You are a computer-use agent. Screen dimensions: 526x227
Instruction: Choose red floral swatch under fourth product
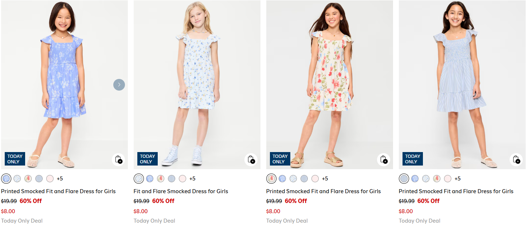coord(437,179)
